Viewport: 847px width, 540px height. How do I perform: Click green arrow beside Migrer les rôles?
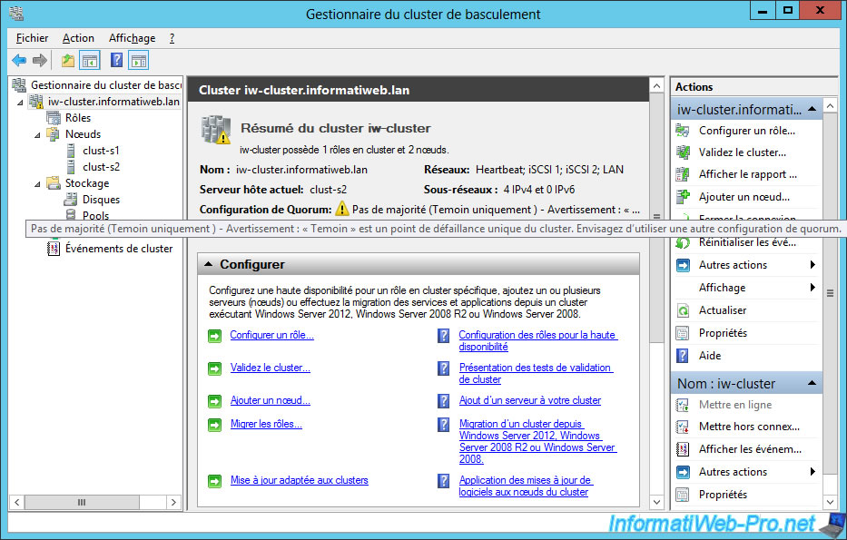point(215,425)
